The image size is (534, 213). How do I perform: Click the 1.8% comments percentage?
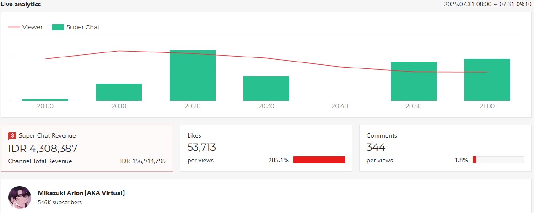(x=461, y=161)
